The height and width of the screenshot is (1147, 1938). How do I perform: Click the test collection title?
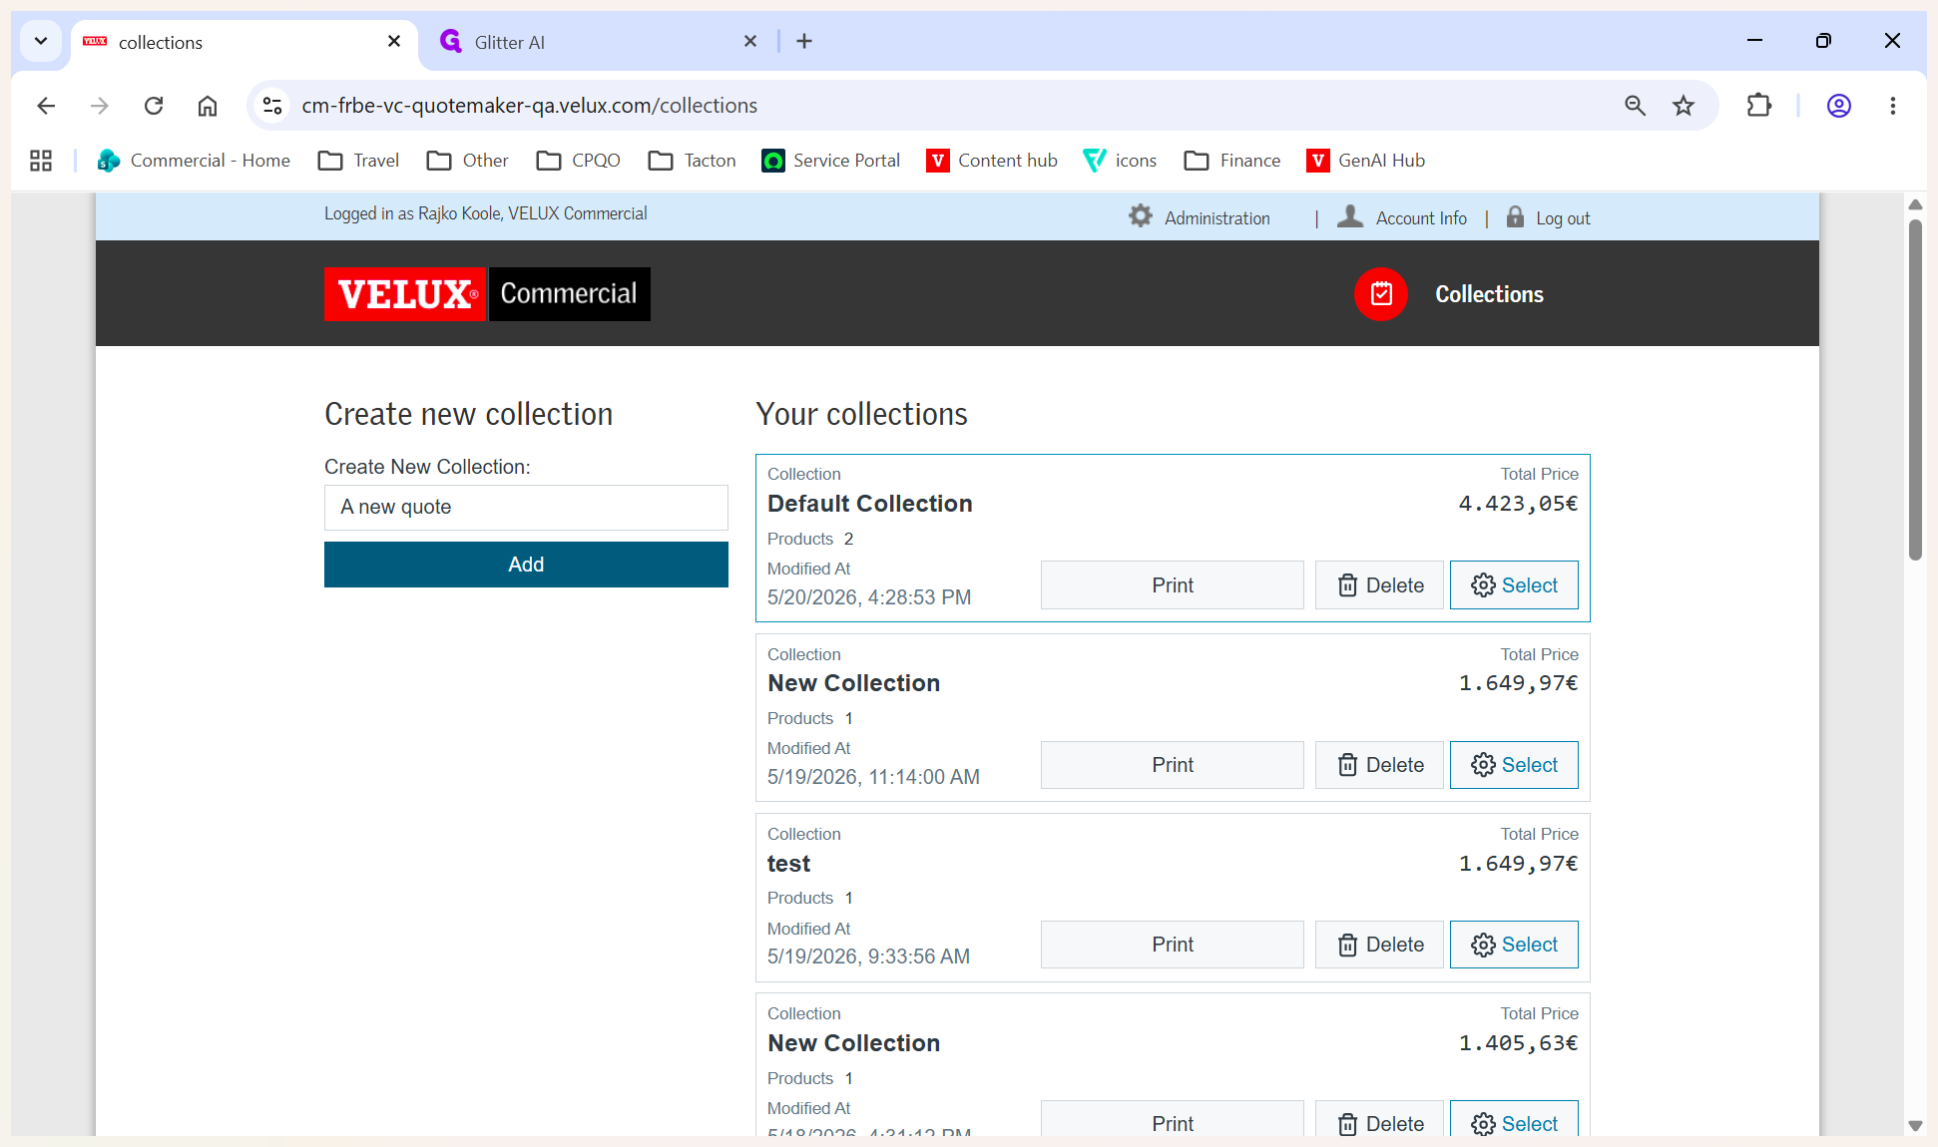[788, 864]
